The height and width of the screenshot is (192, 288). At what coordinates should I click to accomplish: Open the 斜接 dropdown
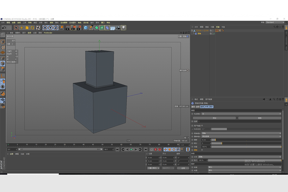click(245, 167)
